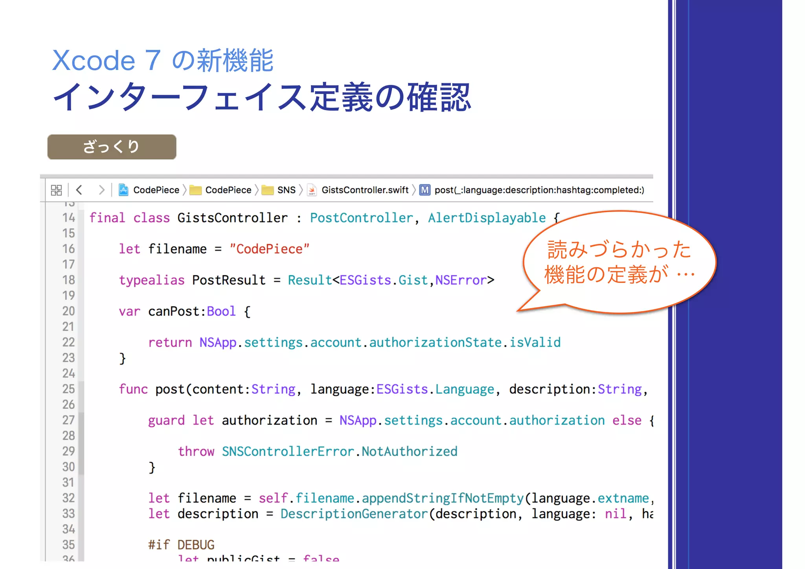Click line number 32 in the gutter
The image size is (805, 569).
point(68,498)
